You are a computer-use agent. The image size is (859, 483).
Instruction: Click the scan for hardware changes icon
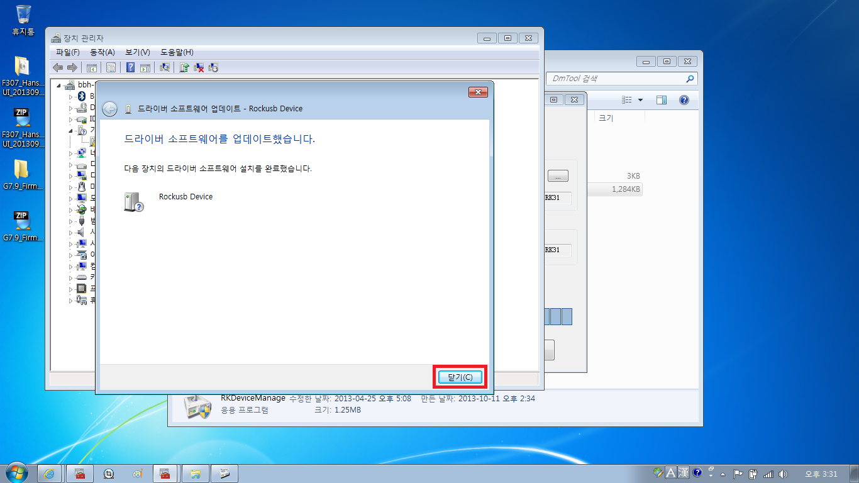(165, 67)
